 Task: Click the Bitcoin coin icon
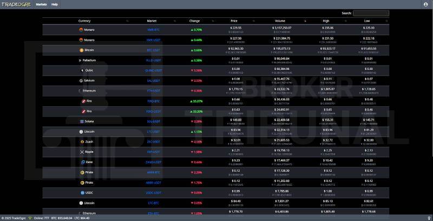click(x=82, y=50)
